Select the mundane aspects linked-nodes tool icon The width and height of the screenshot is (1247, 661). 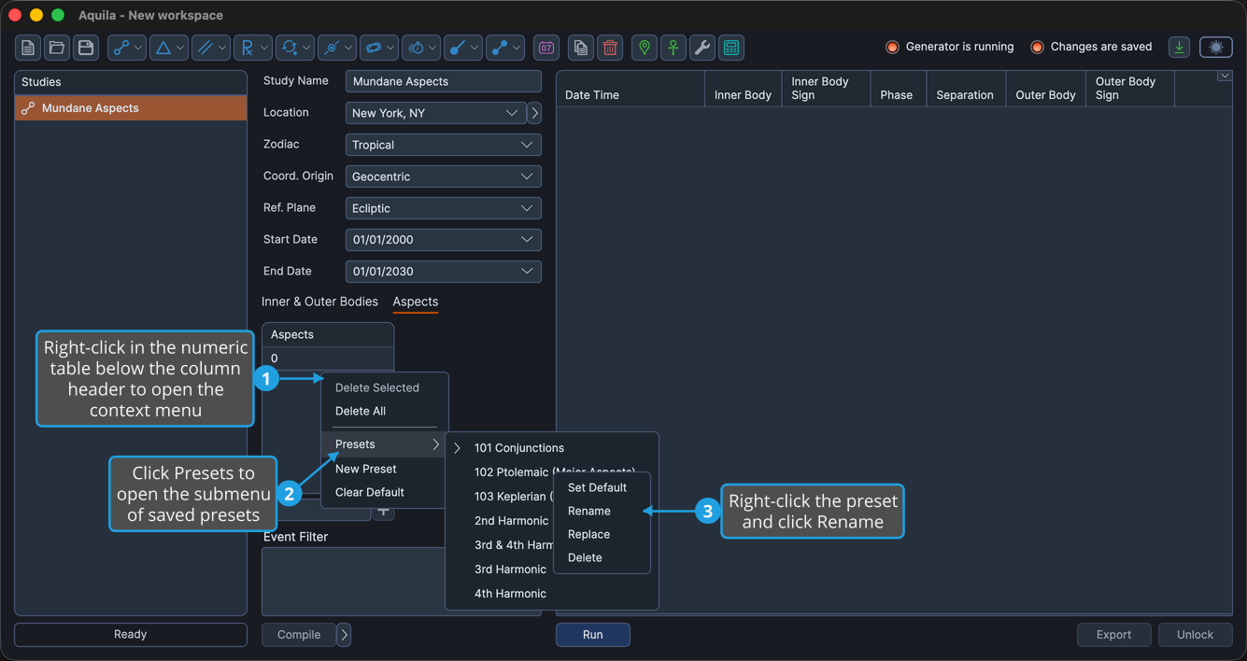tap(120, 48)
